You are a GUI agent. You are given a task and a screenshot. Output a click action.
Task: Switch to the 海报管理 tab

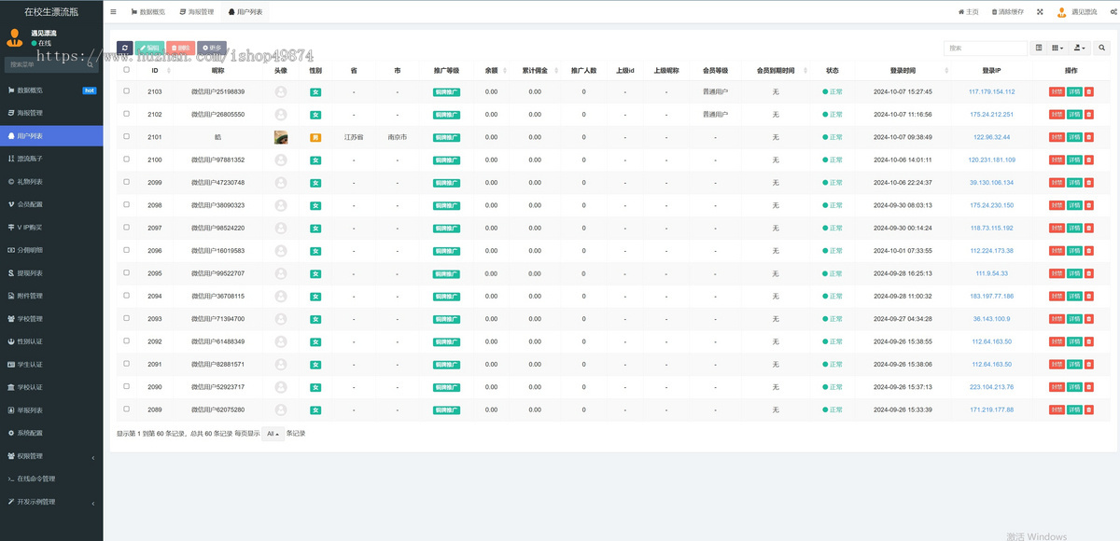(x=196, y=12)
